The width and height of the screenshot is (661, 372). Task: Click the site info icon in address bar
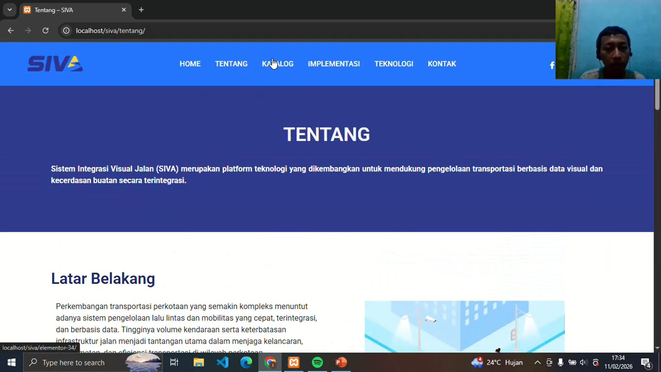(x=66, y=31)
